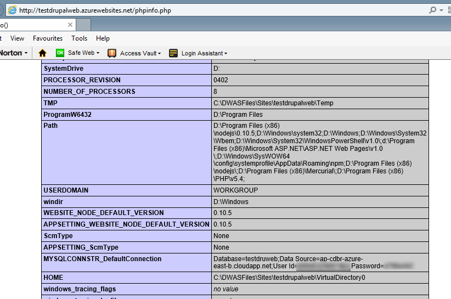The image size is (451, 299).
Task: Open the Favourites menu
Action: pos(47,38)
